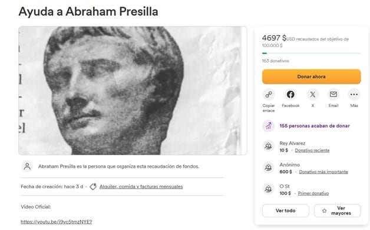This screenshot has width=370, height=230.
Task: Click the statue head campaign photo
Action: pos(133,91)
